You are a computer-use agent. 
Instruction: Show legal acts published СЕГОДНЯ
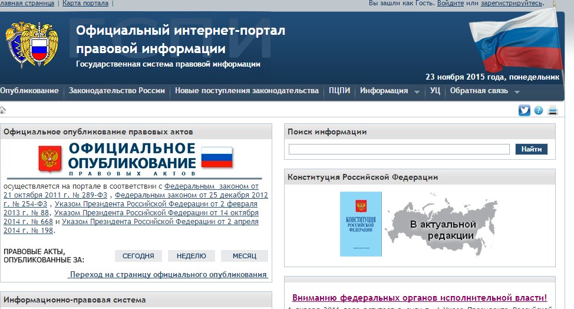tap(138, 256)
